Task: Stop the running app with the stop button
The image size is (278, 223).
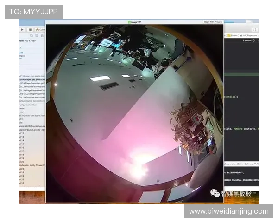Action: click(x=30, y=30)
